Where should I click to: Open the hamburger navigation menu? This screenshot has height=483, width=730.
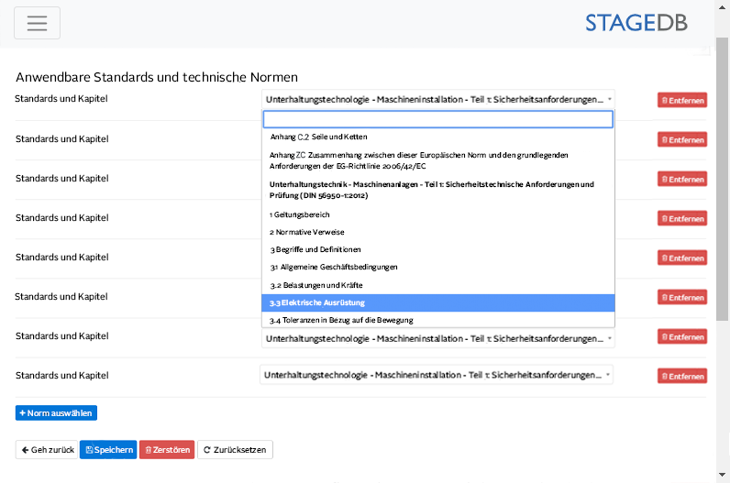(x=37, y=23)
